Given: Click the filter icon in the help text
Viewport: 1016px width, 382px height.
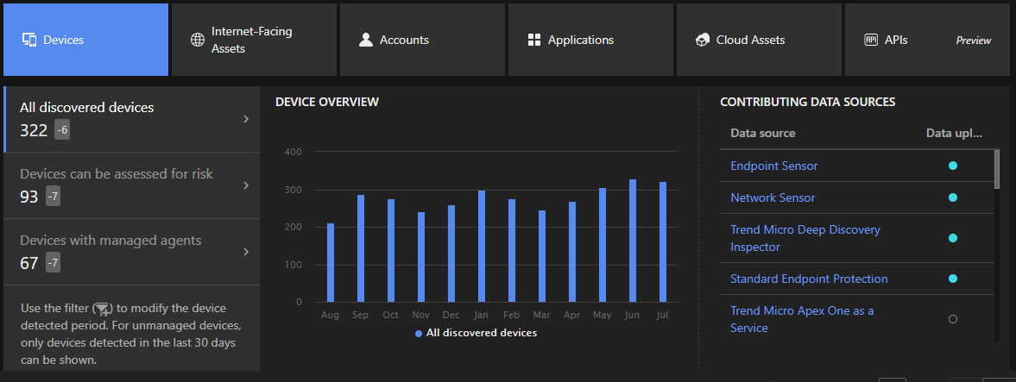Looking at the screenshot, I should pyautogui.click(x=103, y=309).
